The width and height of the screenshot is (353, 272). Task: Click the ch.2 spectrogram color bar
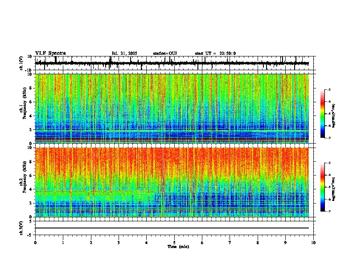[x=323, y=187]
